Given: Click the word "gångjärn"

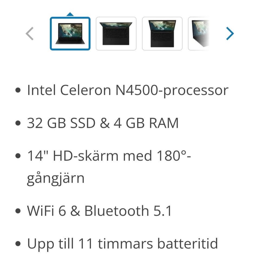Looking at the screenshot, I should [x=56, y=179].
